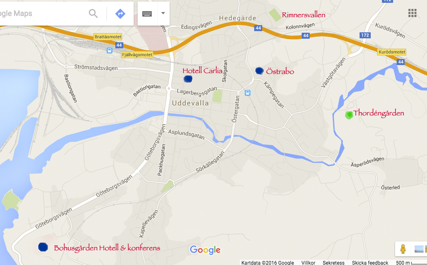Click the Fjällvägsmotet junction label
This screenshot has height=265, width=427.
137,55
